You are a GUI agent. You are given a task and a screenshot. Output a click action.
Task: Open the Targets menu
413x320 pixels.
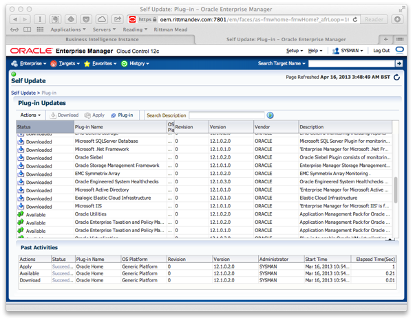(x=65, y=63)
